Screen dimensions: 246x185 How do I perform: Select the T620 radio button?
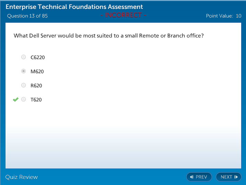coord(23,99)
